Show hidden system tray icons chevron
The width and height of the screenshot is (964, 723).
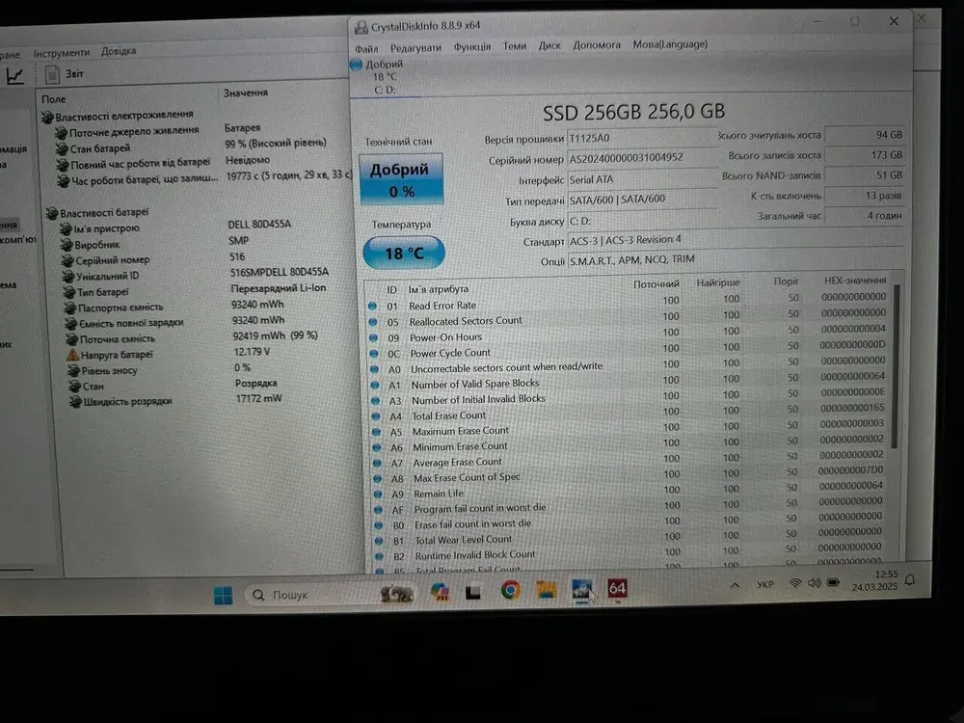click(736, 584)
